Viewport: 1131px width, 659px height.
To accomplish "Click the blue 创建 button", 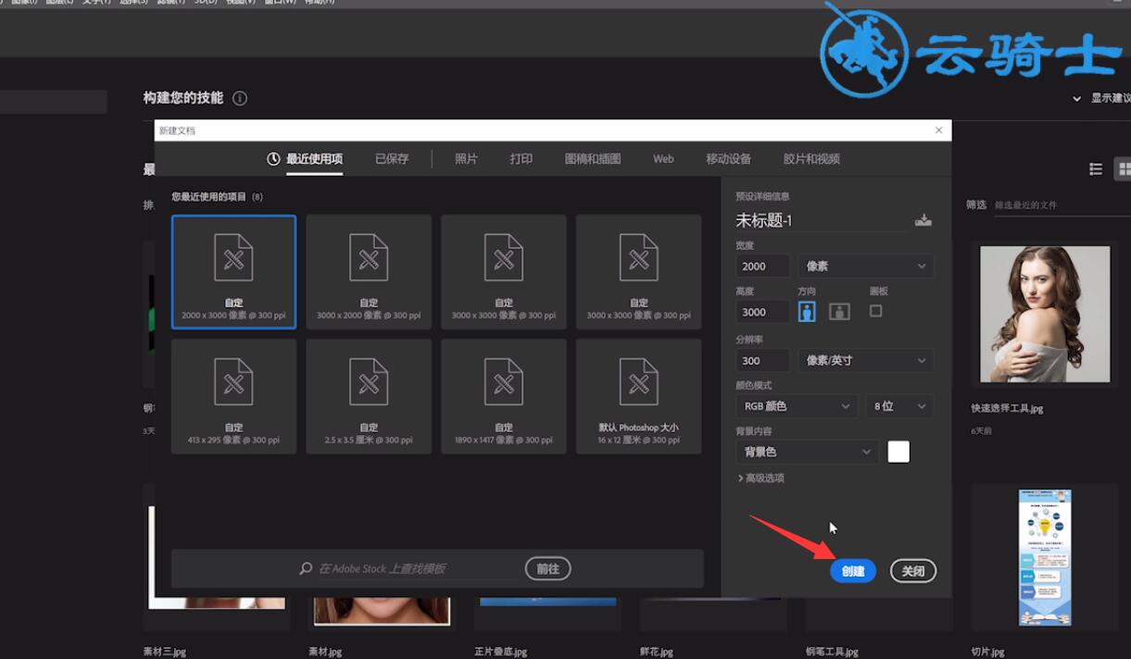I will tap(853, 571).
